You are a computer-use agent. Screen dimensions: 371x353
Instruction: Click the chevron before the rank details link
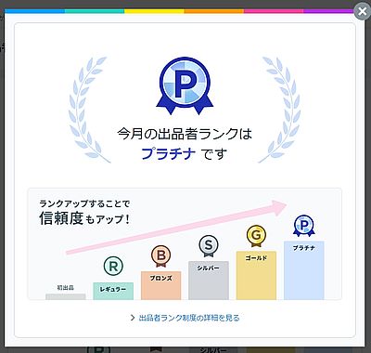pos(133,318)
